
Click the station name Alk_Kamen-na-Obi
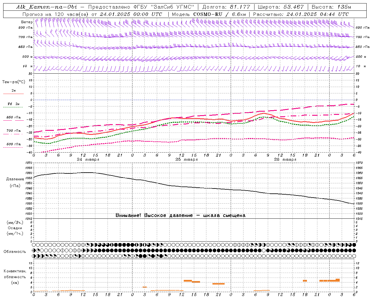click(47, 7)
